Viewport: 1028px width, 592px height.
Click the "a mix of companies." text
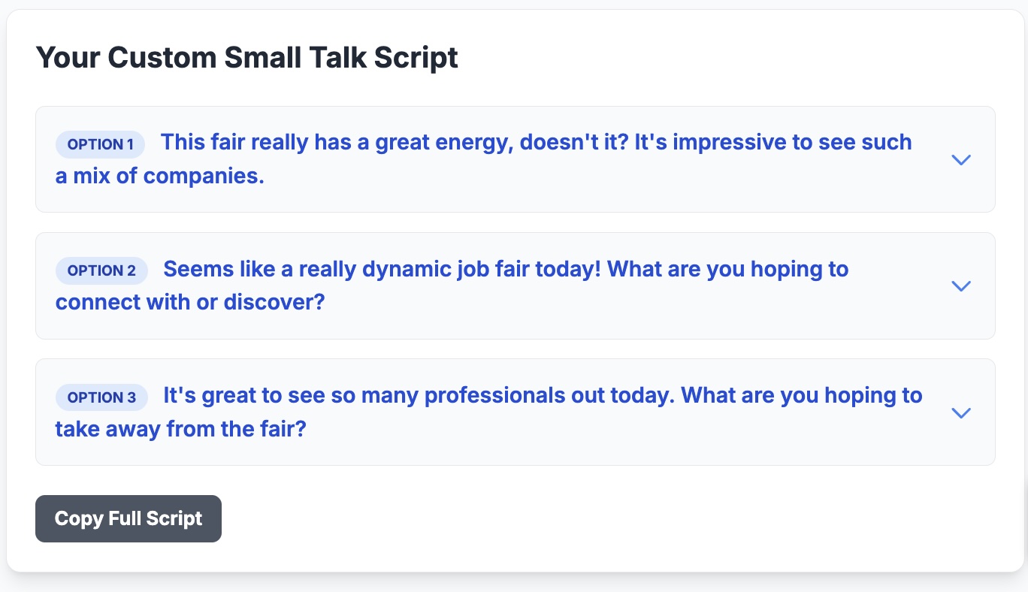click(x=160, y=176)
